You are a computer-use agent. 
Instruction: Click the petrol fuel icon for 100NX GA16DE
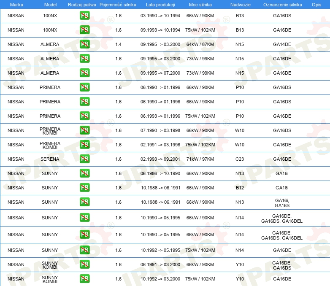pyautogui.click(x=84, y=30)
